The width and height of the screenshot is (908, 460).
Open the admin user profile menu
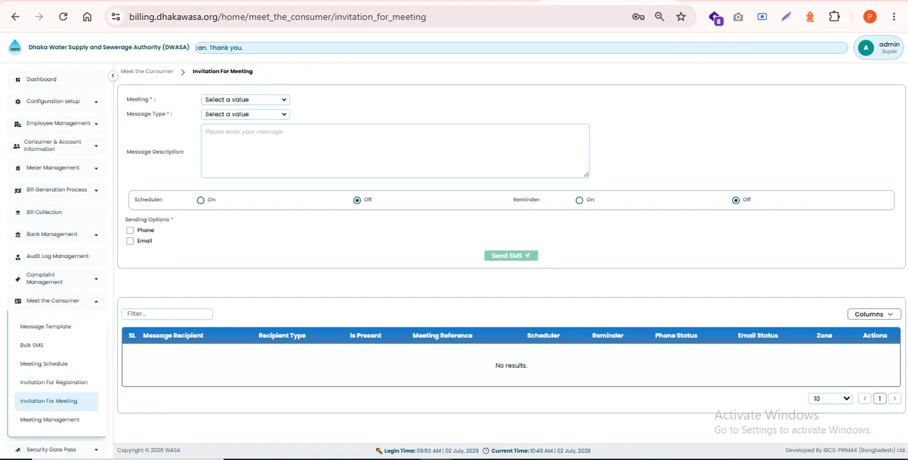879,47
